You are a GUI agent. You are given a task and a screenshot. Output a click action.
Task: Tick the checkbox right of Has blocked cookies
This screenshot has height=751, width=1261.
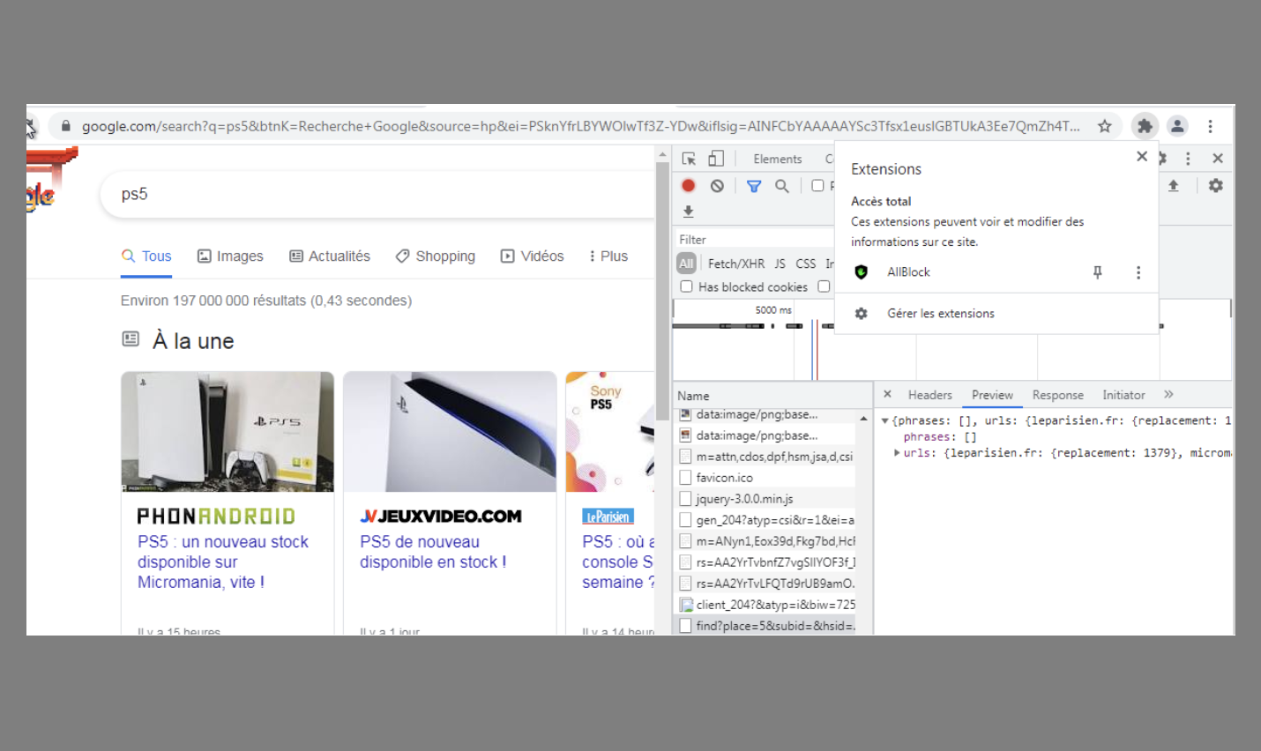pos(824,286)
